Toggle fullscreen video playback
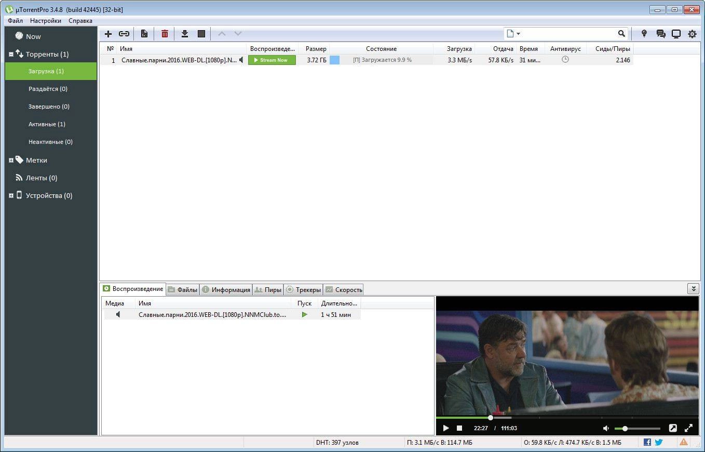This screenshot has width=705, height=452. tap(689, 428)
